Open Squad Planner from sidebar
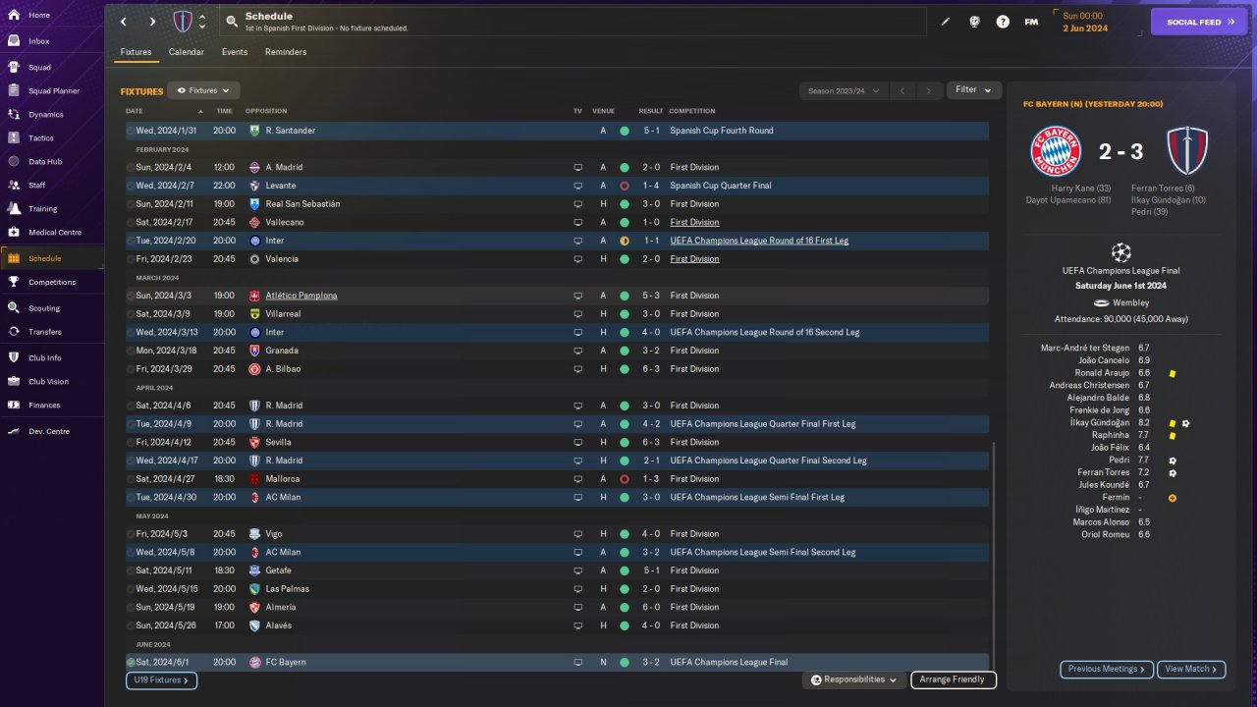 (x=52, y=91)
